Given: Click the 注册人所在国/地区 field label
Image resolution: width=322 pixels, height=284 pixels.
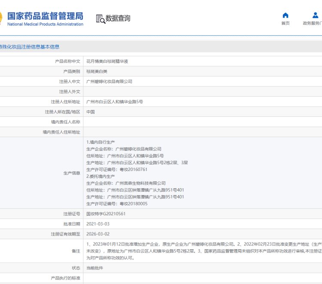Looking at the screenshot, I should coord(62,112).
